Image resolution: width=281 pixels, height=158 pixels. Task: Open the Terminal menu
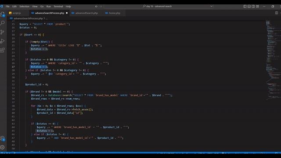click(x=58, y=7)
